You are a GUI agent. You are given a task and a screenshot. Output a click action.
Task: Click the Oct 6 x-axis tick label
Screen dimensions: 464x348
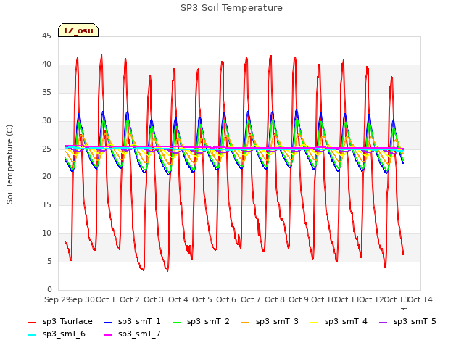pos(226,299)
